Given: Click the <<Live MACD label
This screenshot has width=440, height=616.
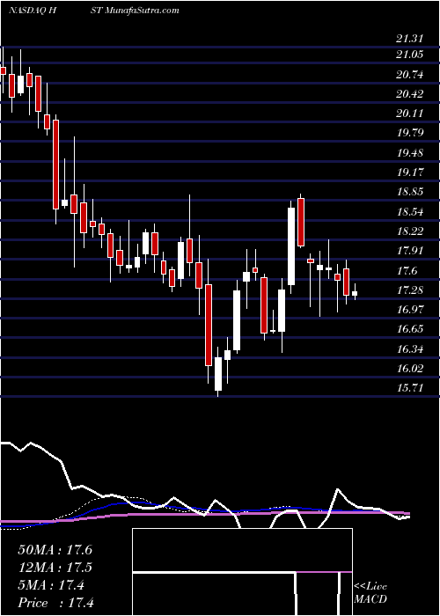Looking at the screenshot, I should [x=370, y=593].
